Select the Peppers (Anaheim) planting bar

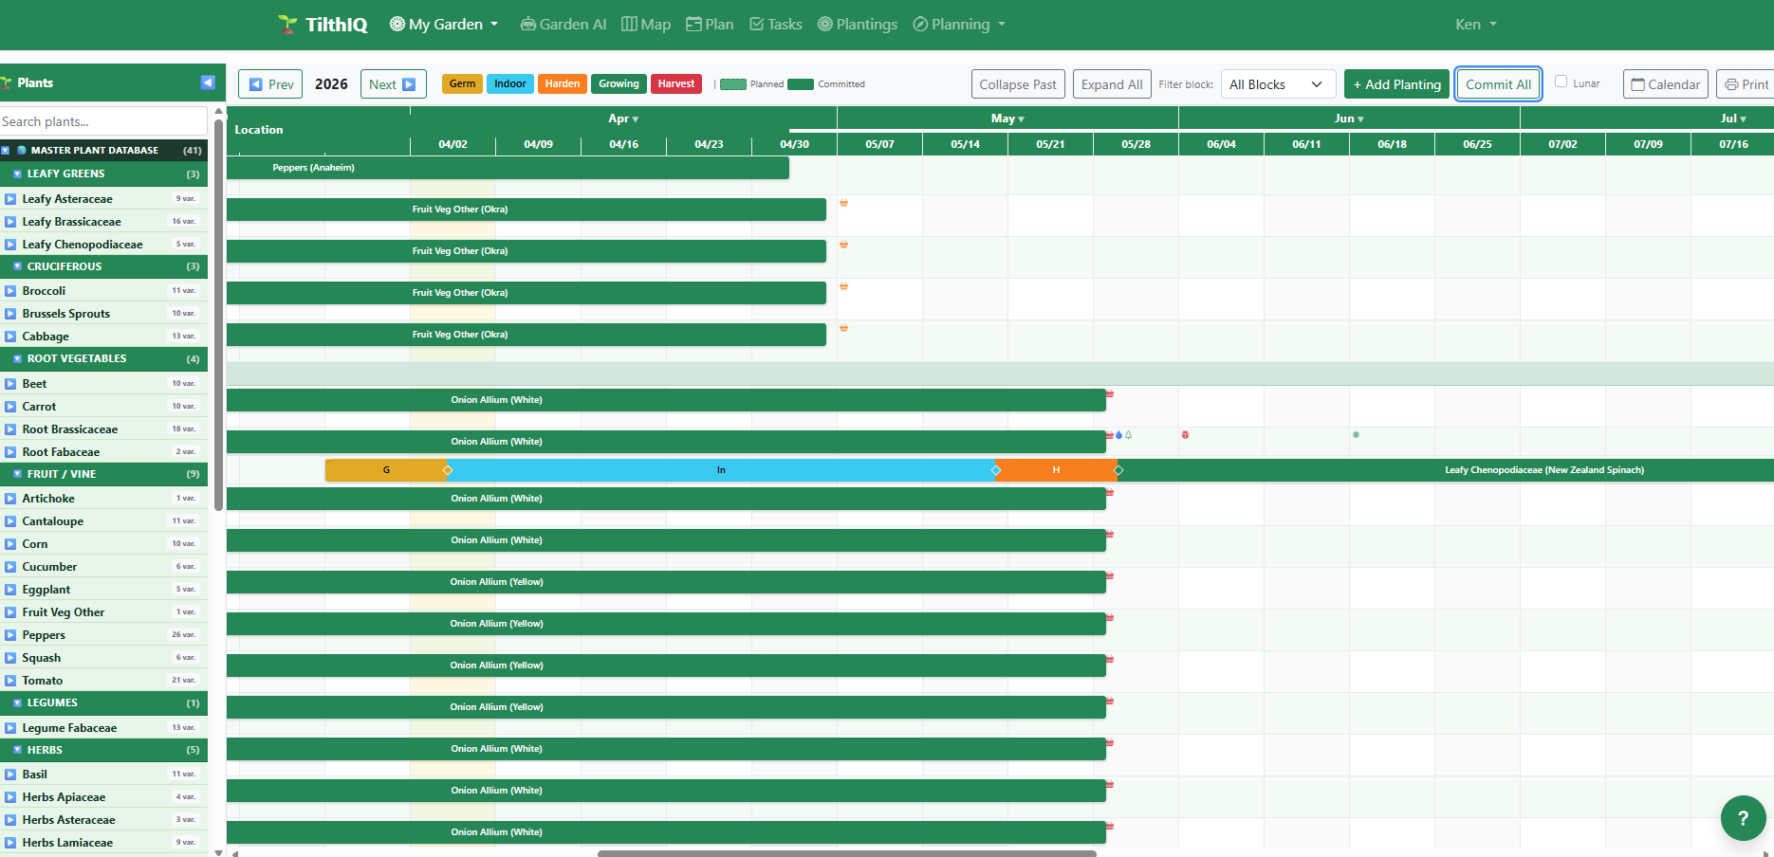click(508, 168)
